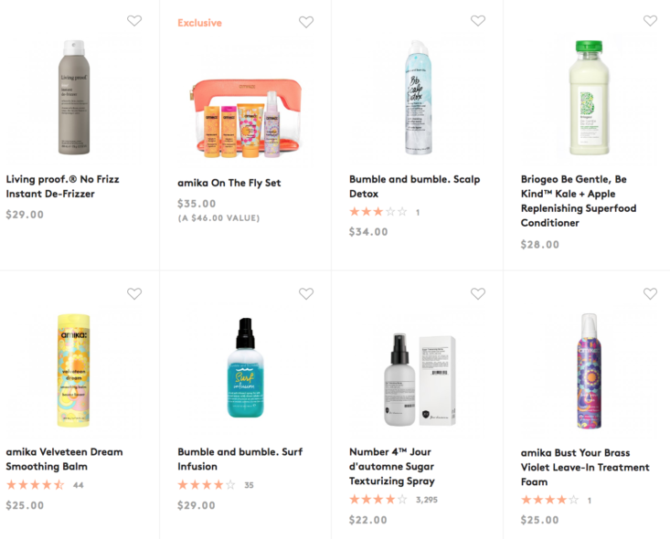This screenshot has width=670, height=539.
Task: Open "Living proof.® No Frizz Instant De-Frizzer" link
Action: pos(63,186)
